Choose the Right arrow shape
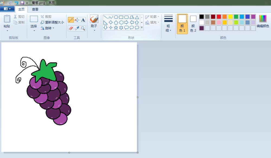 (126, 22)
